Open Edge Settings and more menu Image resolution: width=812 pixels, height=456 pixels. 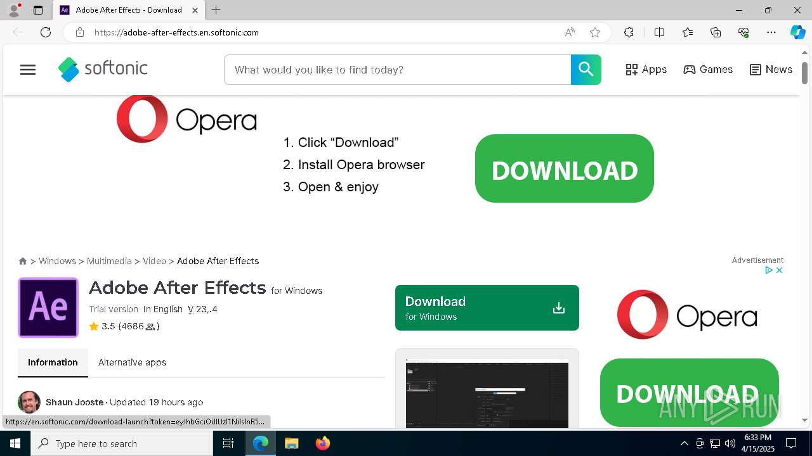click(x=771, y=32)
